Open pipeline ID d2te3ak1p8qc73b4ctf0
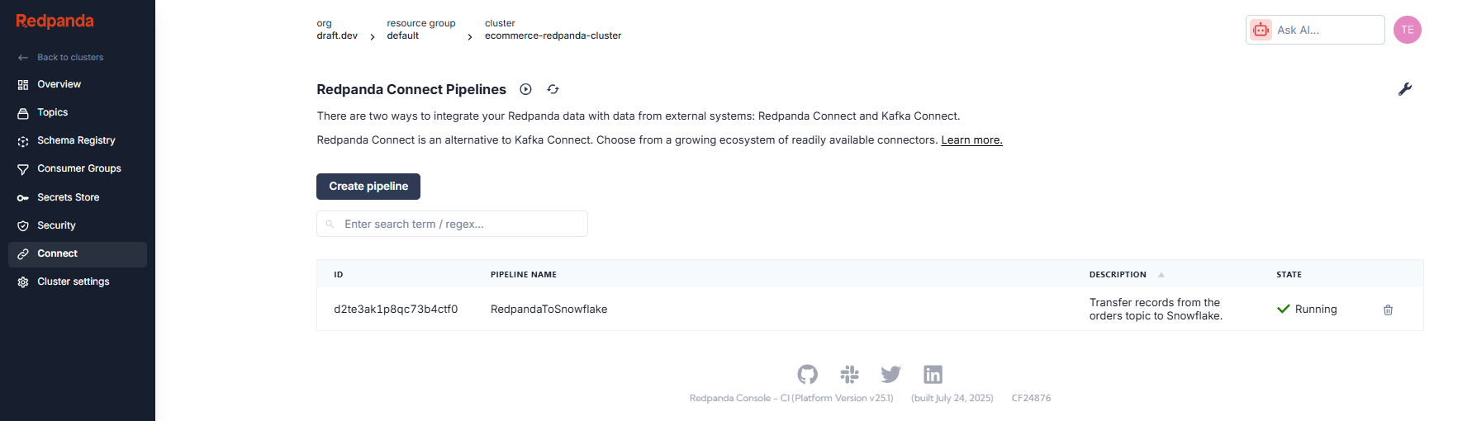The width and height of the screenshot is (1472, 421). pyautogui.click(x=396, y=310)
